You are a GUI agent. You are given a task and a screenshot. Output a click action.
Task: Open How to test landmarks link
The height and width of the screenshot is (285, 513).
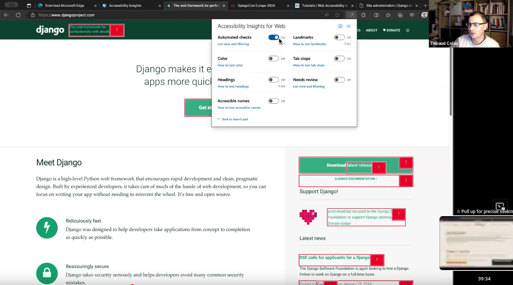[x=310, y=44]
